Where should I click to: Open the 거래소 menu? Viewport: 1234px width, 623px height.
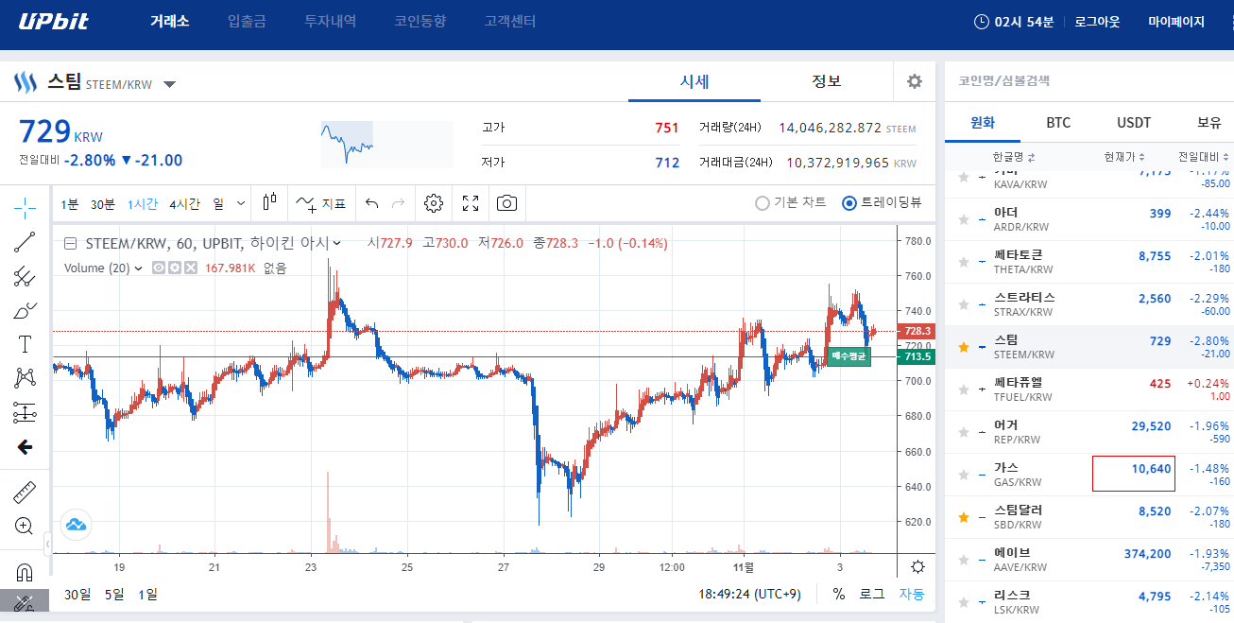click(x=170, y=21)
